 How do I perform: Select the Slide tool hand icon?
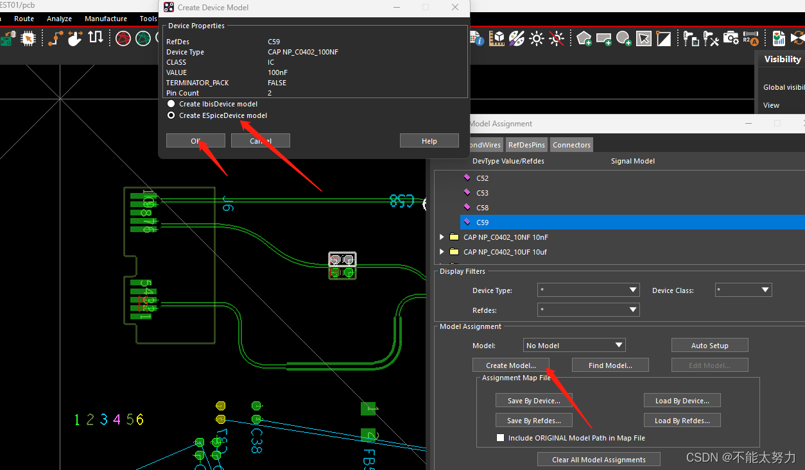point(75,38)
